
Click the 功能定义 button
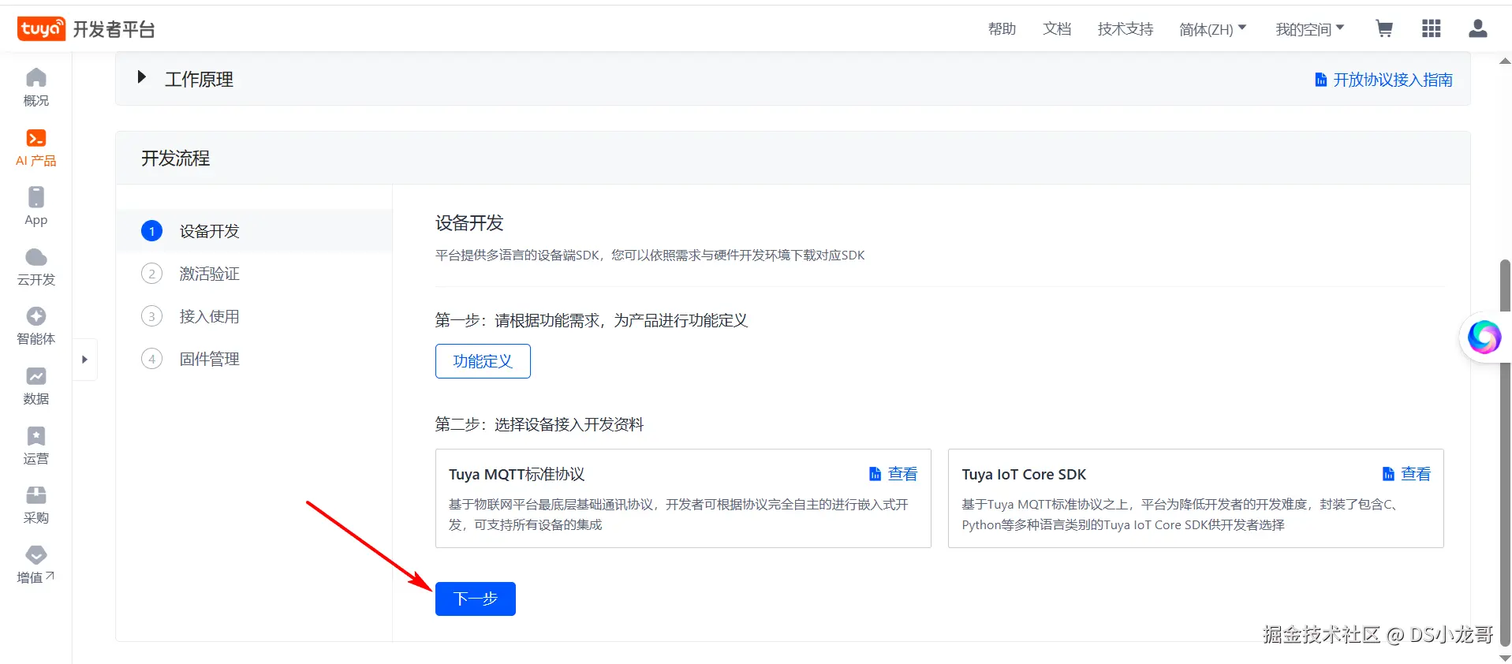tap(483, 361)
